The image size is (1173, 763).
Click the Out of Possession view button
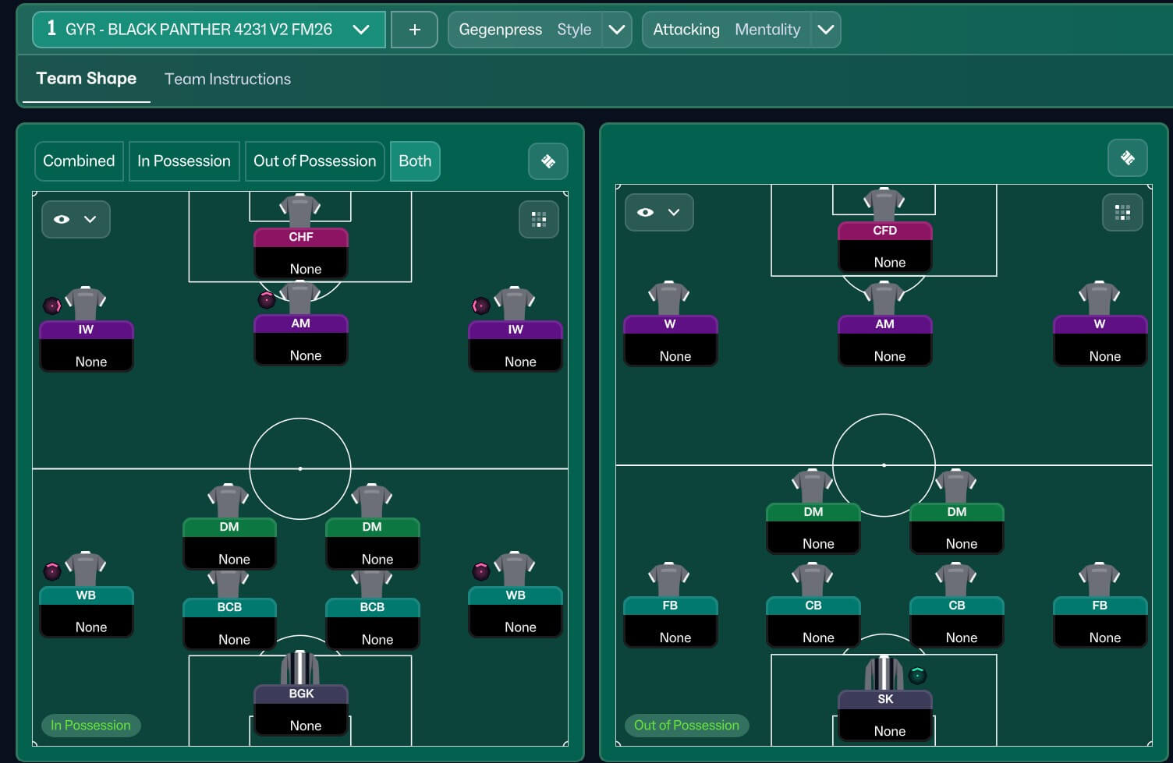point(314,161)
